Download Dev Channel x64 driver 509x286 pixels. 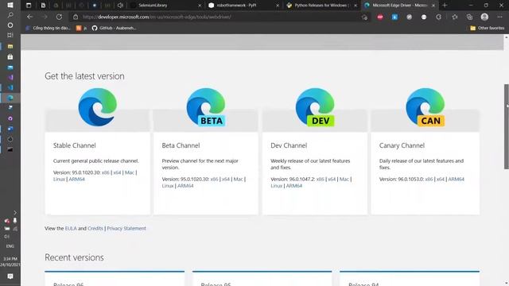(332, 179)
